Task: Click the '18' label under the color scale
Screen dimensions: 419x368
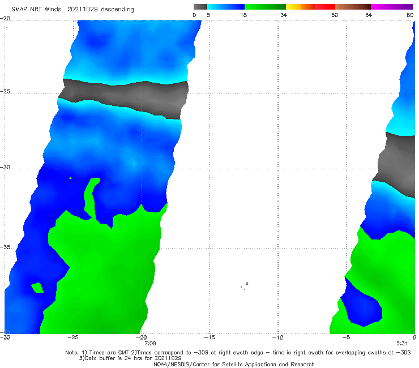Action: coord(243,15)
